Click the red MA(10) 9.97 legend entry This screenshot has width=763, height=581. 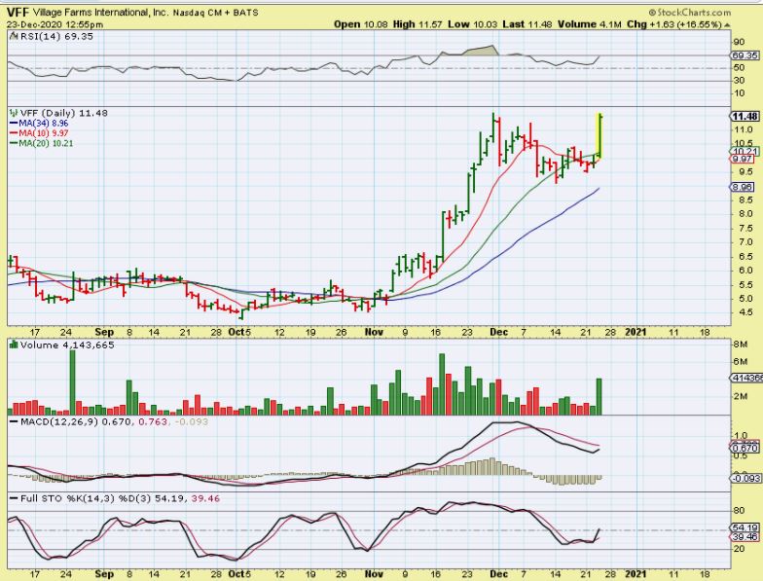[39, 133]
